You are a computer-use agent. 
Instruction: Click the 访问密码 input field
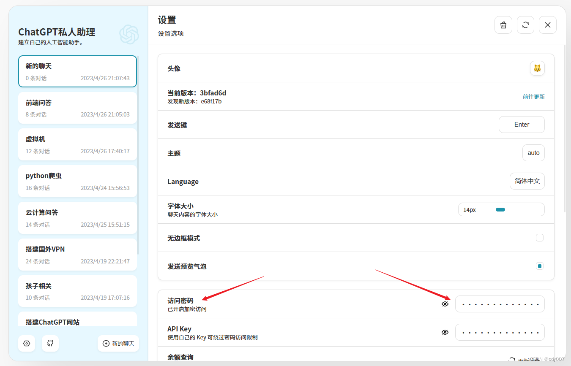500,304
